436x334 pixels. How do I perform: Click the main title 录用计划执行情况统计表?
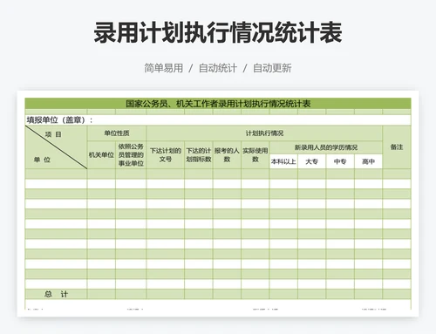click(x=218, y=32)
